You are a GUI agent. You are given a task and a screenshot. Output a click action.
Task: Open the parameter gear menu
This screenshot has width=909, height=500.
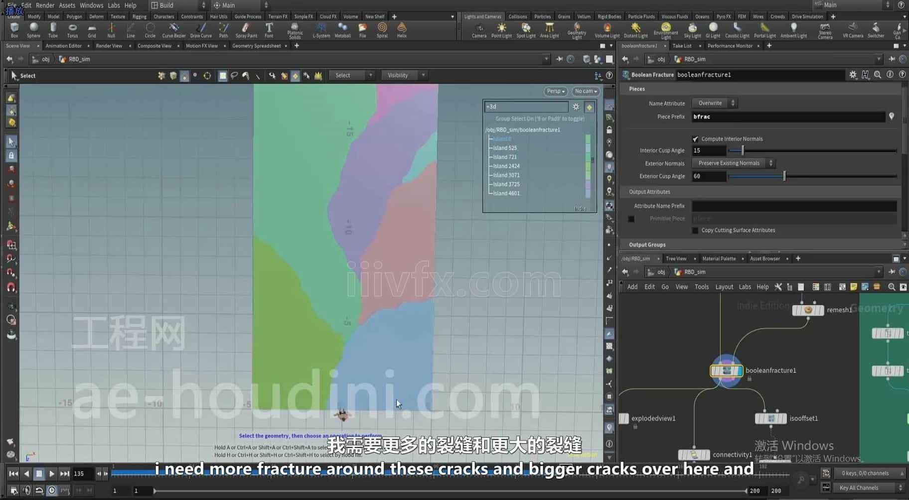pos(853,75)
